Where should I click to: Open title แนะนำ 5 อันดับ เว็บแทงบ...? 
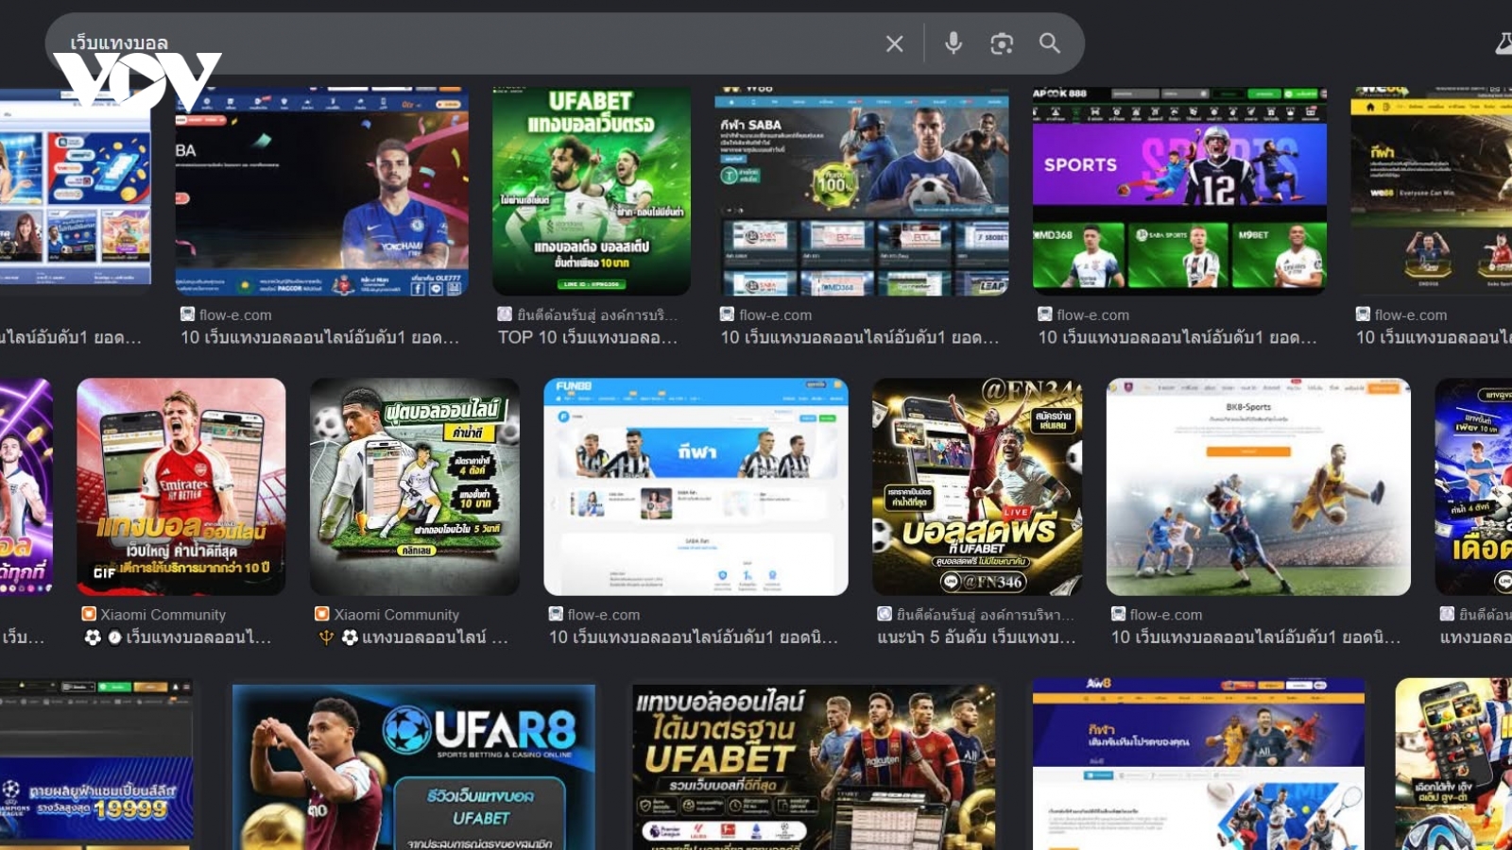(976, 637)
